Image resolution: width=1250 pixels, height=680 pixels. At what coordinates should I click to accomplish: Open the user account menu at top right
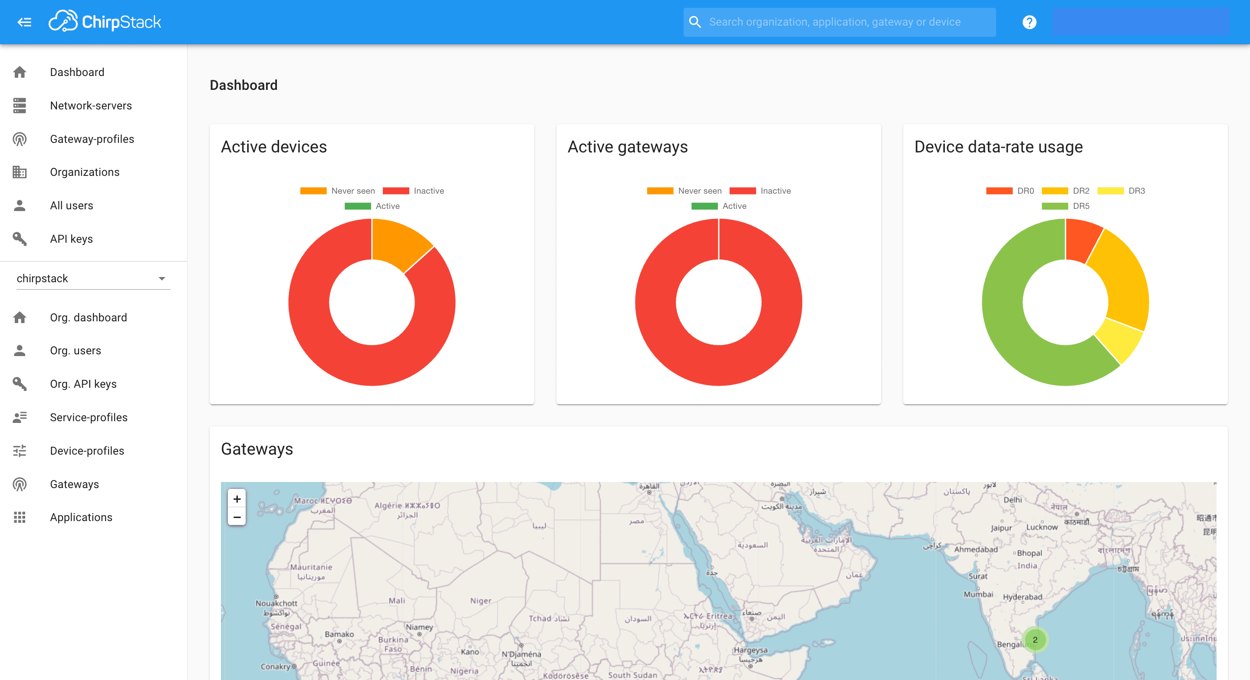pos(1140,22)
